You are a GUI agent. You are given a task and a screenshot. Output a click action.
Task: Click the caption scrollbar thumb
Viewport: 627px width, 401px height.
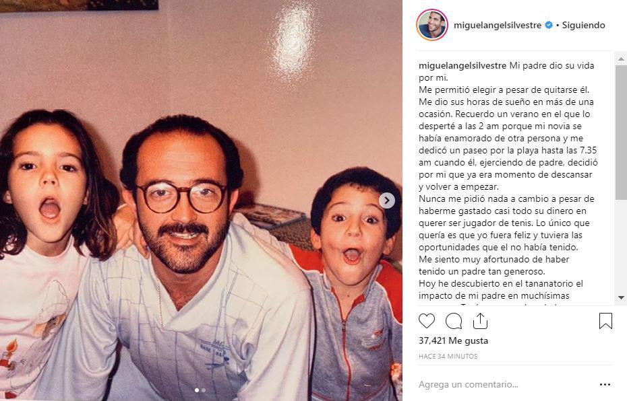coord(621,132)
